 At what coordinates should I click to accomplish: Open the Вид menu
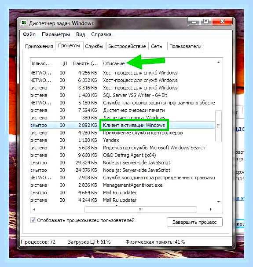[x=81, y=34]
